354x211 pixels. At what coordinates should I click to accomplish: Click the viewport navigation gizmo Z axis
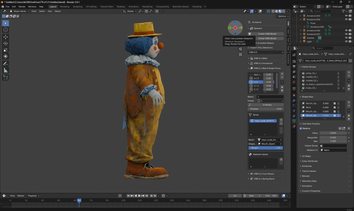pyautogui.click(x=235, y=22)
